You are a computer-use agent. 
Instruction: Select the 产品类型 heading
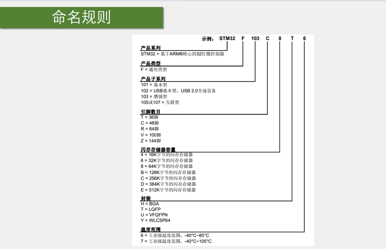(x=150, y=63)
